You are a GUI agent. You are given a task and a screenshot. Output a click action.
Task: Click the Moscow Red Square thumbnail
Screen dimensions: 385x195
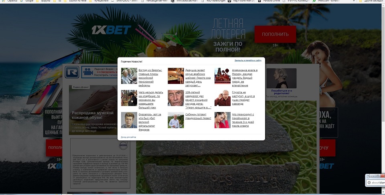tap(222, 76)
